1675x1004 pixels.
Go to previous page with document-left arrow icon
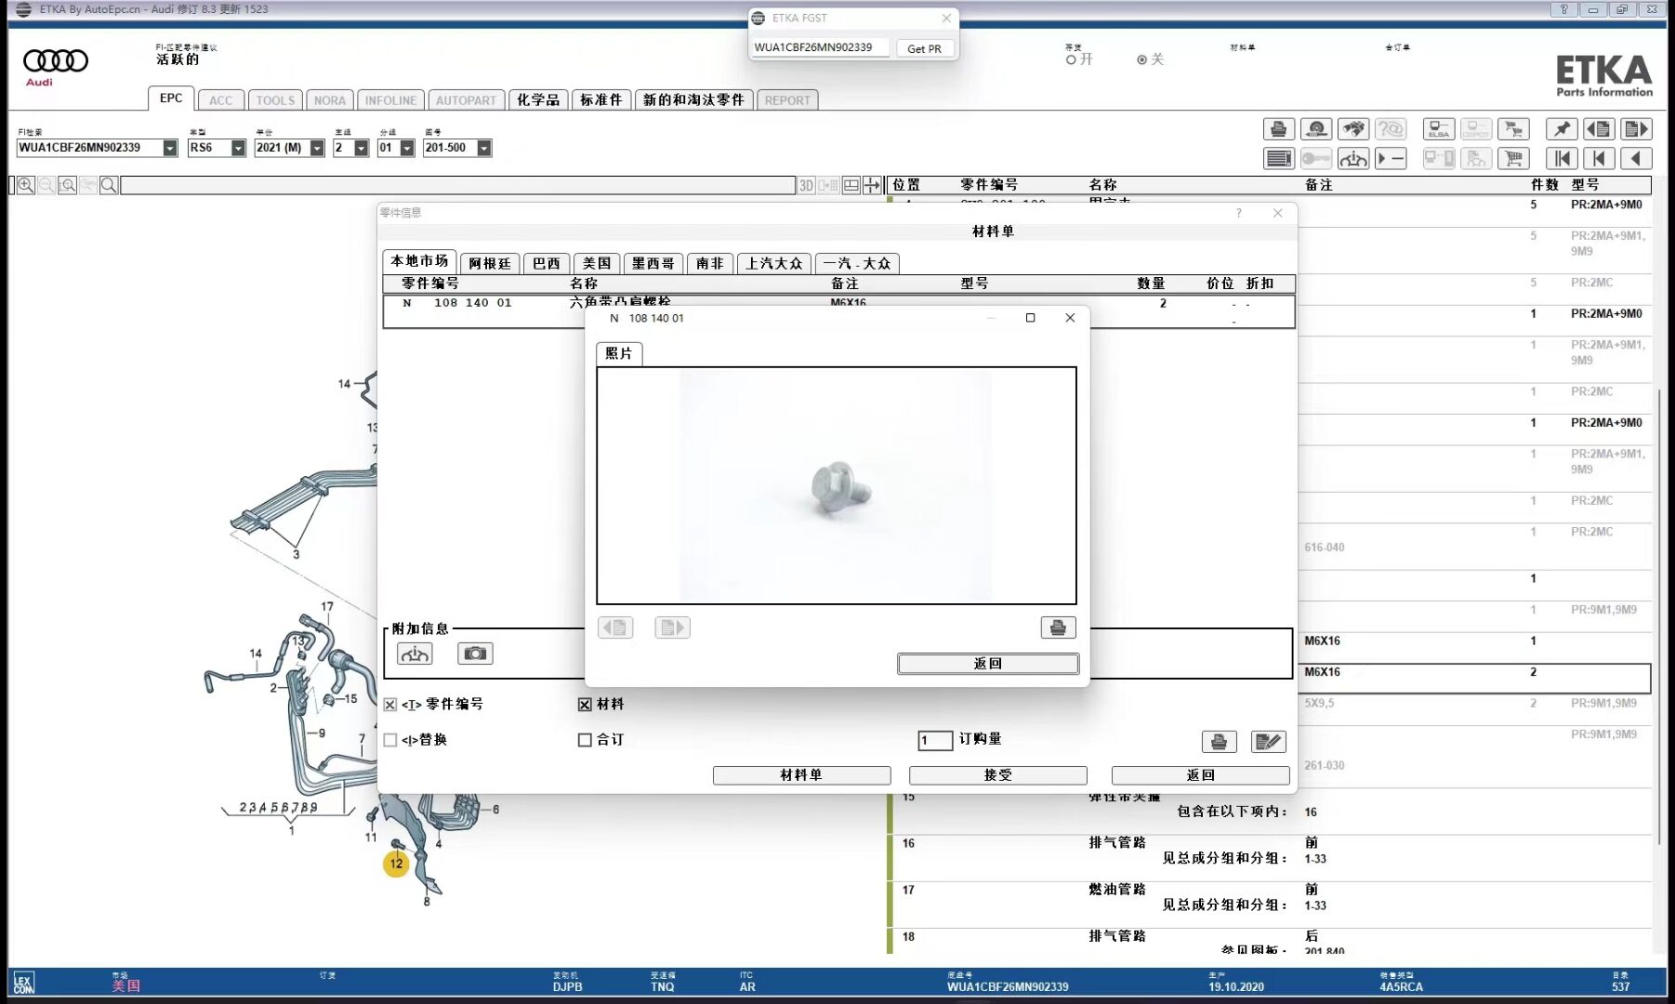pos(1599,129)
